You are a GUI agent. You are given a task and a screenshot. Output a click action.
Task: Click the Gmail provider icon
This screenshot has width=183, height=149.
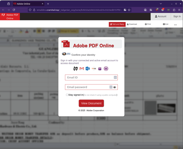pos(82,69)
